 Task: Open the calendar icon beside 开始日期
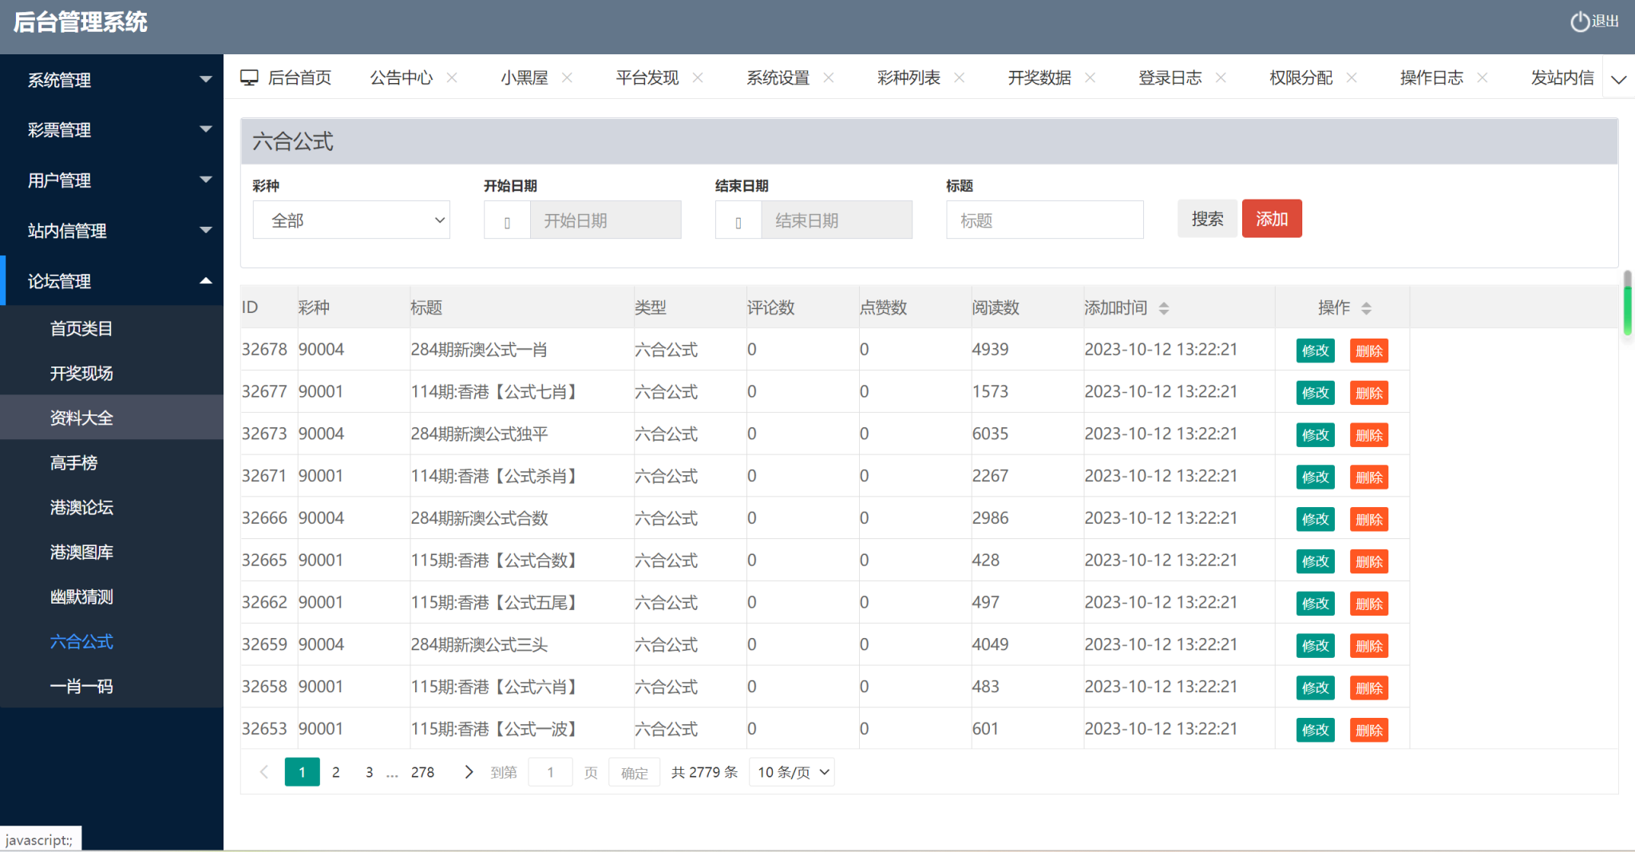(x=507, y=220)
